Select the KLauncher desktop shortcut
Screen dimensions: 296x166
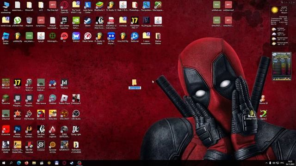[x=6, y=130]
